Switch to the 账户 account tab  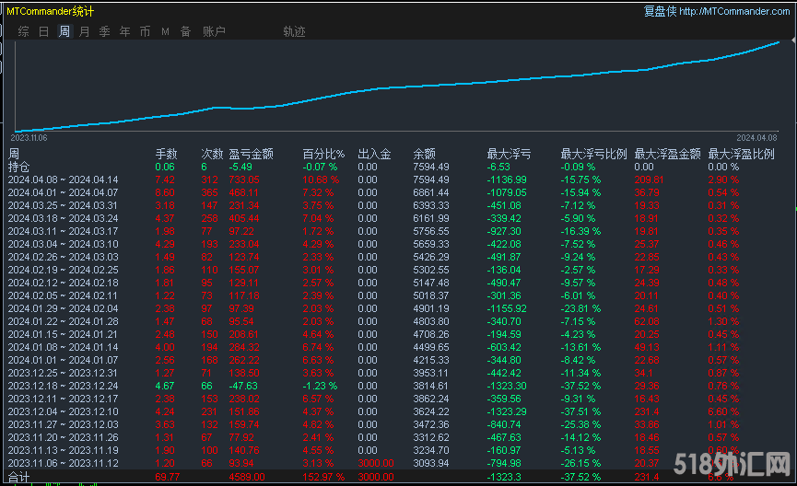pyautogui.click(x=214, y=31)
